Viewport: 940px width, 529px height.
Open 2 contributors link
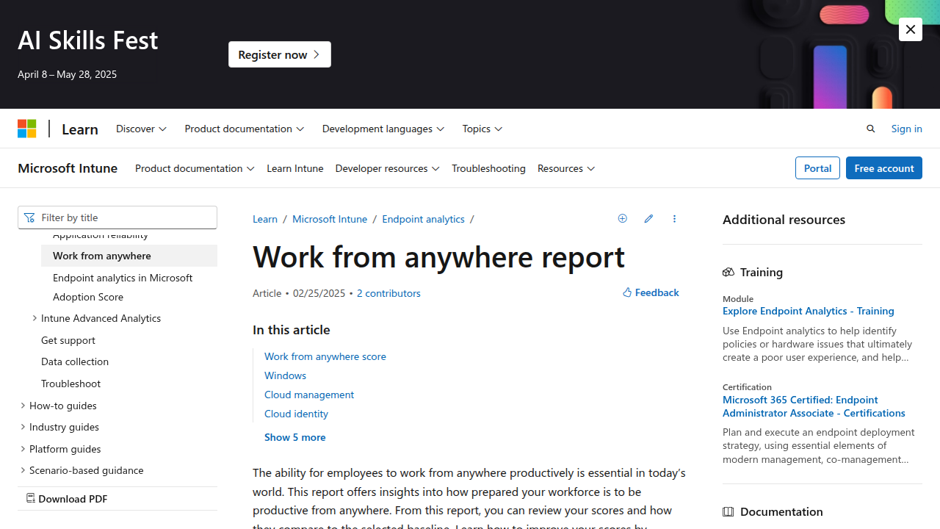[x=388, y=293]
